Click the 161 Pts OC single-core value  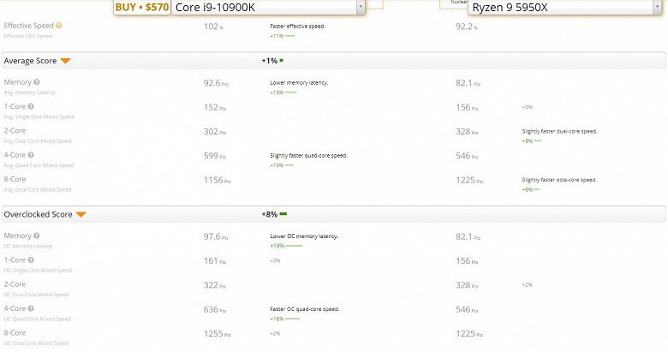(215, 261)
